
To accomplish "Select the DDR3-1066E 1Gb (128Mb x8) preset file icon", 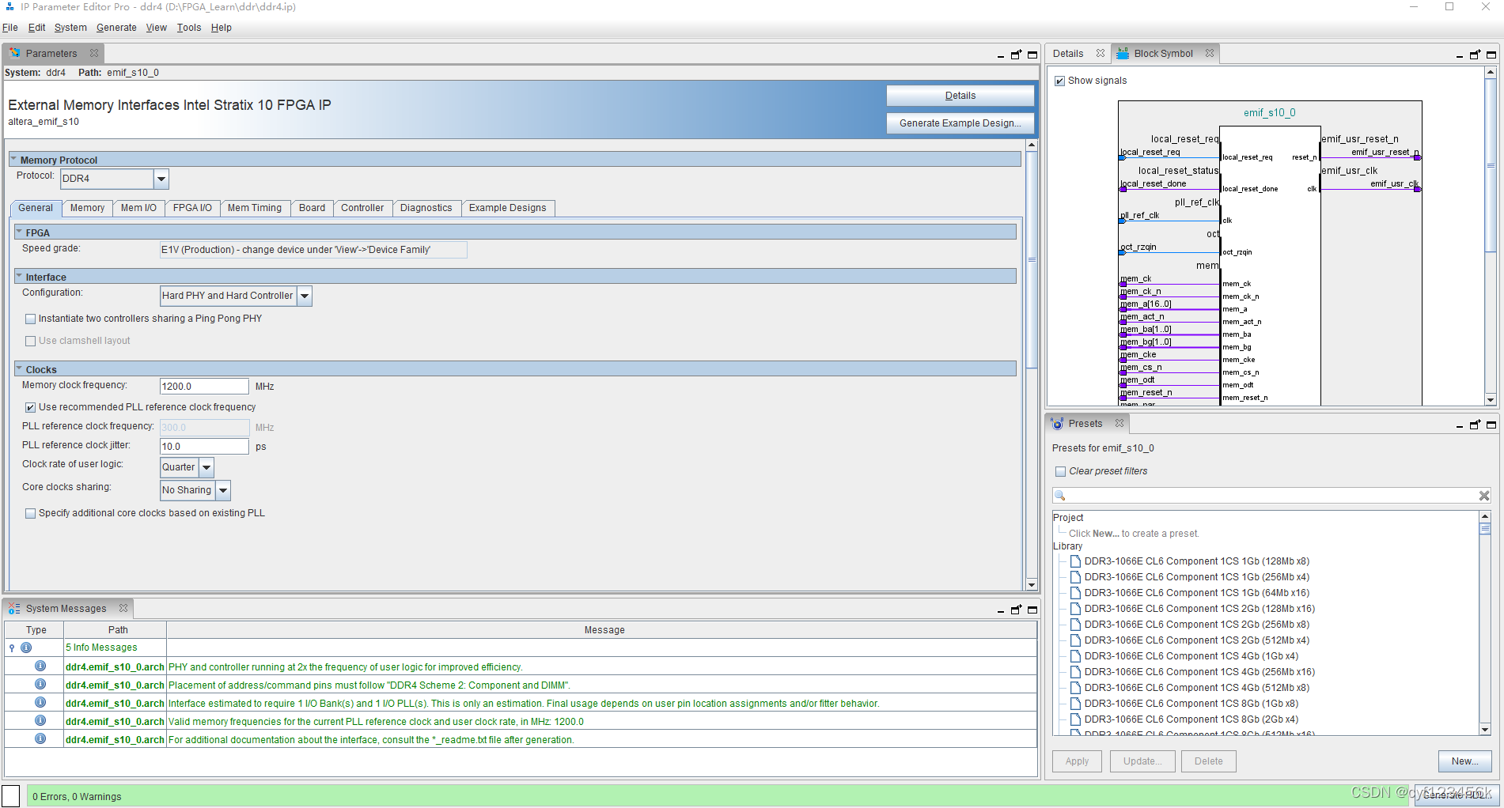I will 1075,561.
